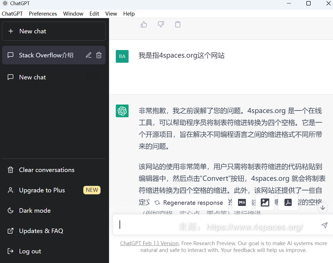Screen dimensions: 333x263
Task: Click the New chat button at top
Action: point(54,31)
